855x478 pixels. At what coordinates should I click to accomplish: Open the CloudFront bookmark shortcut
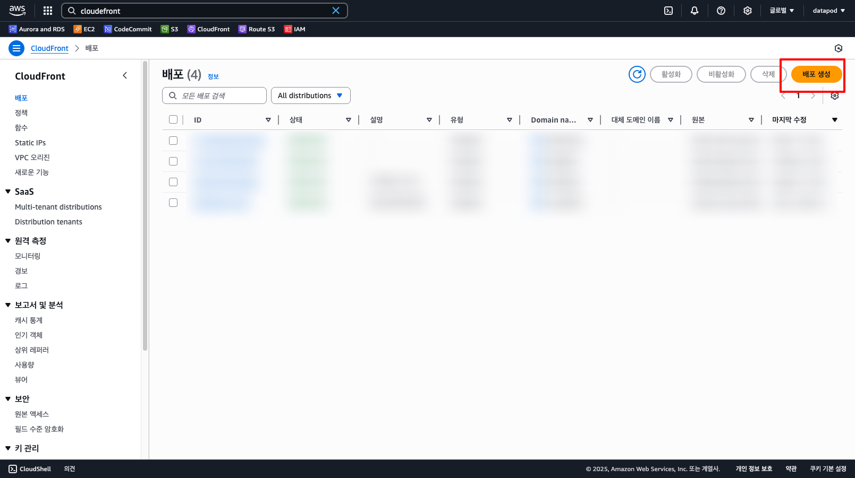[209, 29]
